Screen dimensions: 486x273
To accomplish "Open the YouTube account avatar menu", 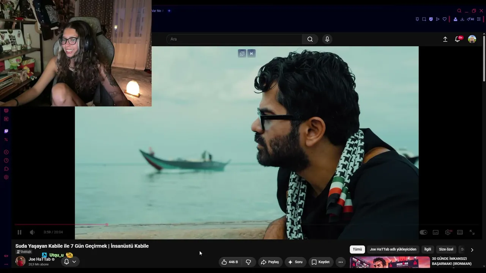I will 472,39.
